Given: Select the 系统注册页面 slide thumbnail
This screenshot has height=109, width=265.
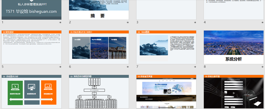Looking at the screenshot, I should click(234, 92).
